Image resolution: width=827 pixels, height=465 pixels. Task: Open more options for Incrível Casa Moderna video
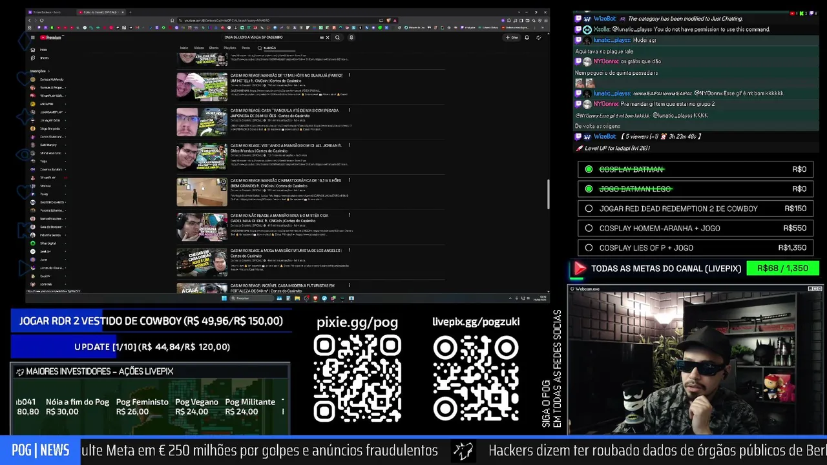tap(349, 285)
